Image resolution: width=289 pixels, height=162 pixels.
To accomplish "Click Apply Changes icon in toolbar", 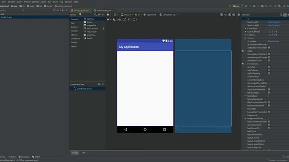I will (250, 6).
